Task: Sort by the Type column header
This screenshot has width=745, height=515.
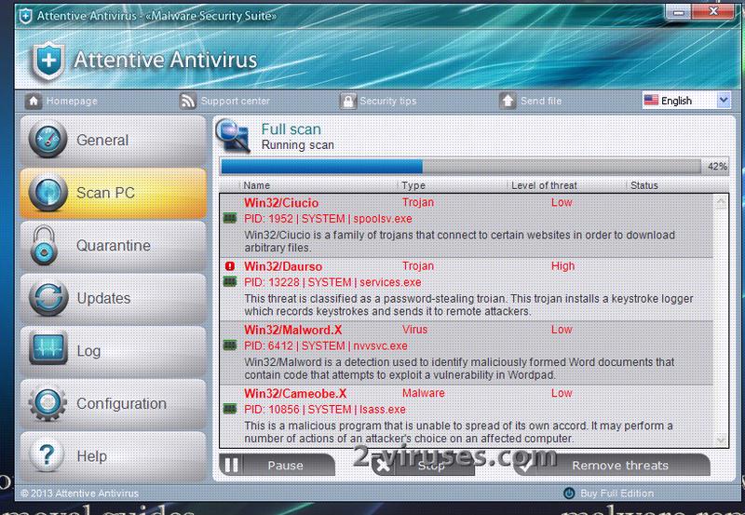Action: point(413,185)
